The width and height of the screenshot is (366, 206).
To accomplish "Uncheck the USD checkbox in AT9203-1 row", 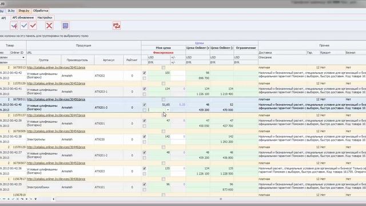I will 144,89.
